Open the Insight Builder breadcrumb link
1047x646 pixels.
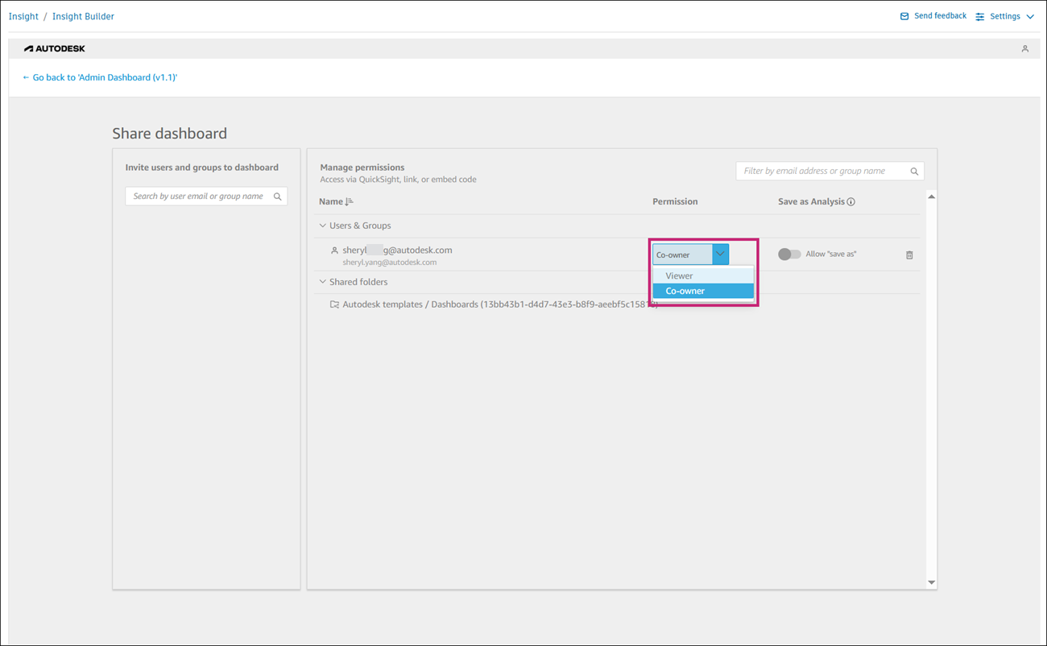[x=83, y=16]
